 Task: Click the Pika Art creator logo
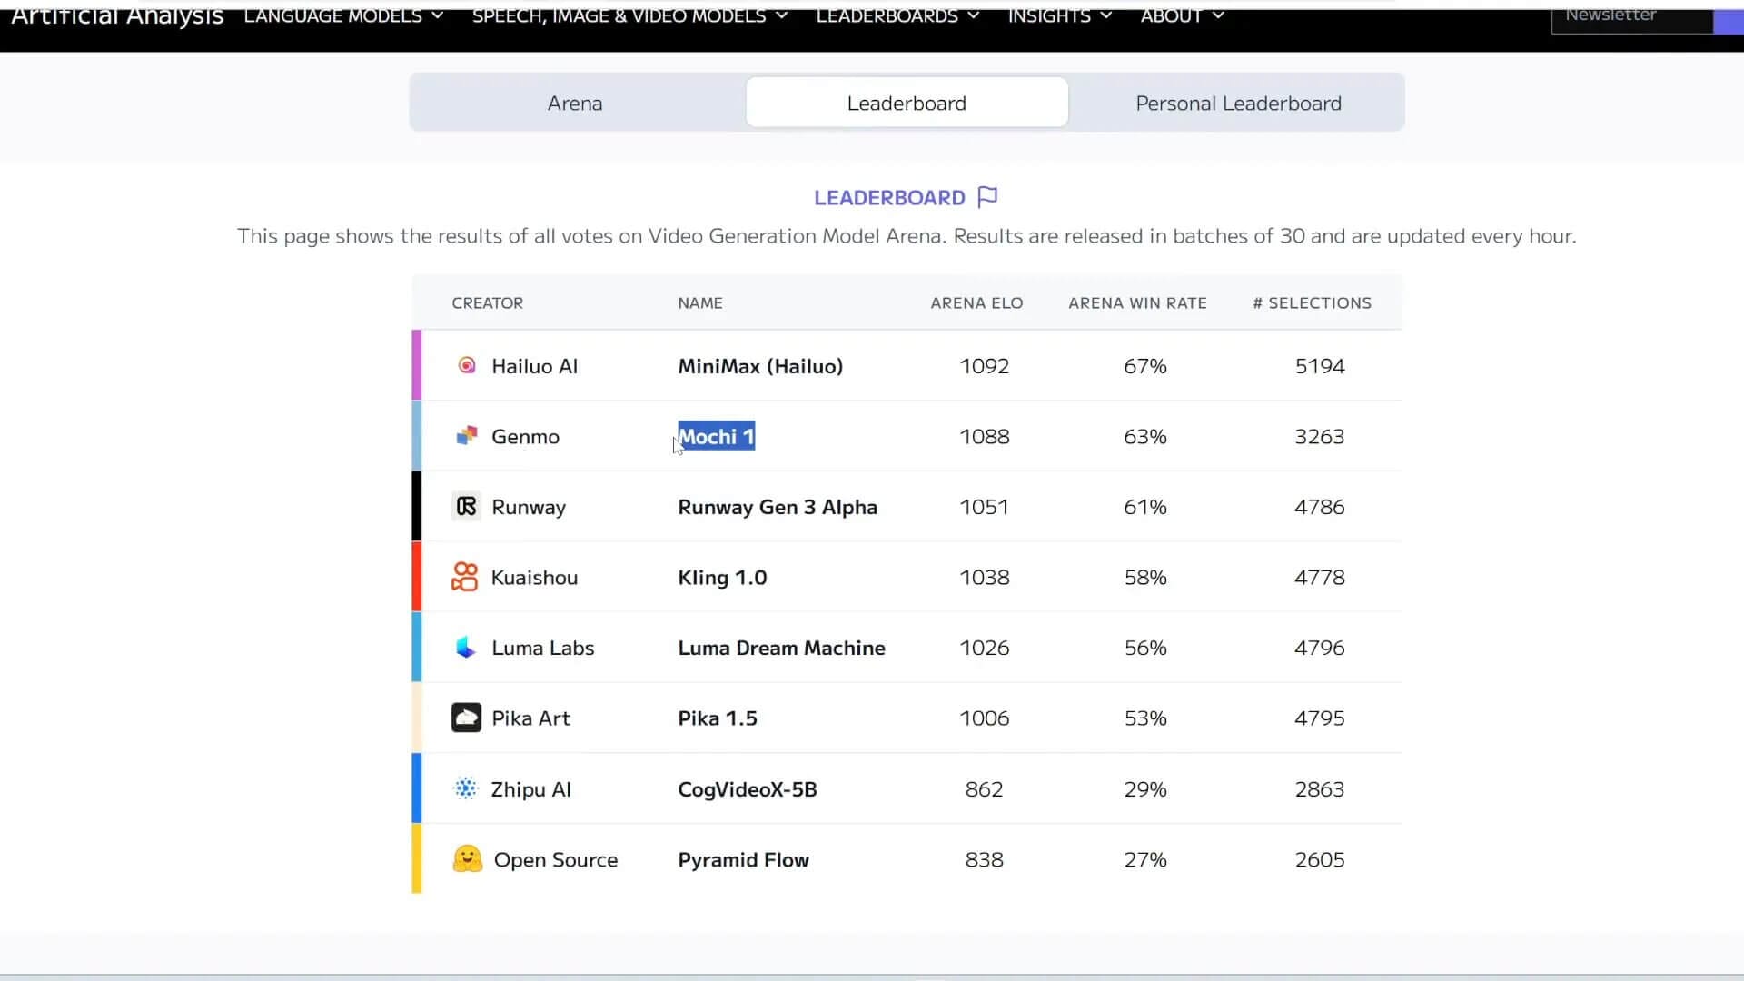point(466,718)
